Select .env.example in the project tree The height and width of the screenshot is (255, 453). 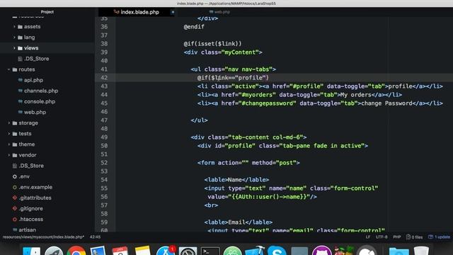[35, 187]
